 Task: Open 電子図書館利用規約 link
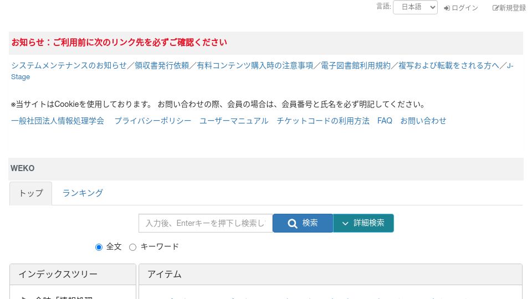point(356,65)
